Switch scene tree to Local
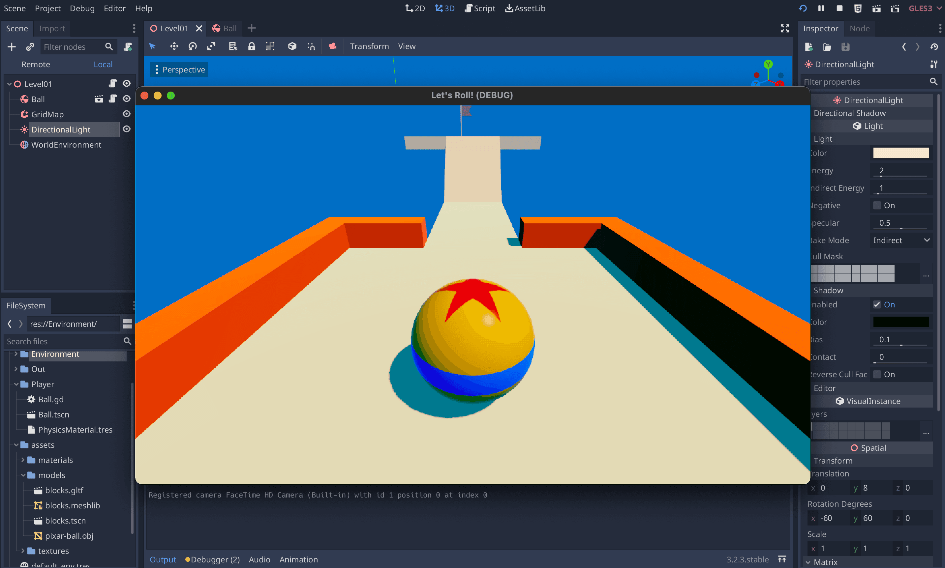 click(103, 64)
